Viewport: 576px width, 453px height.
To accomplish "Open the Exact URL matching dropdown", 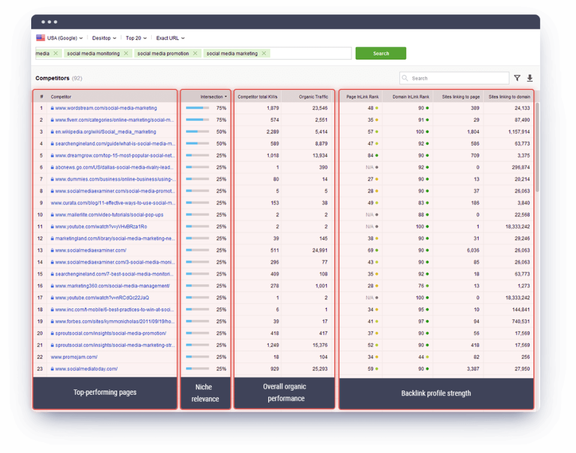I will point(170,38).
